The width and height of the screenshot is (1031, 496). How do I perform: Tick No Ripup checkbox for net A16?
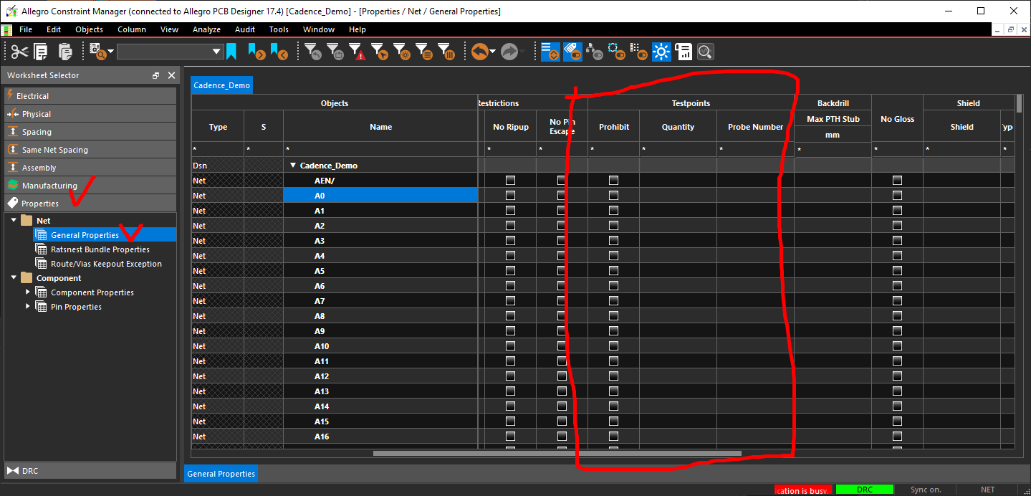click(510, 437)
